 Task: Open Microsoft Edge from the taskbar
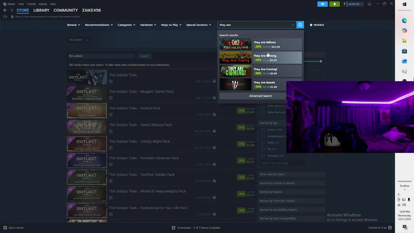coord(404,20)
